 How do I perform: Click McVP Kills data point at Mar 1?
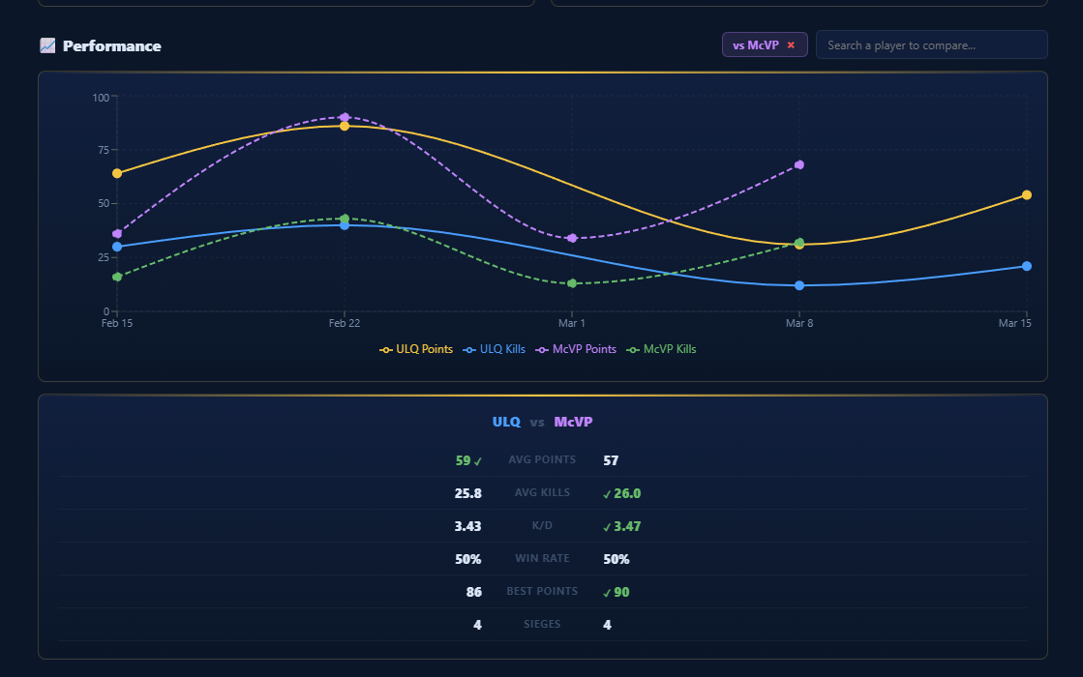[x=572, y=283]
